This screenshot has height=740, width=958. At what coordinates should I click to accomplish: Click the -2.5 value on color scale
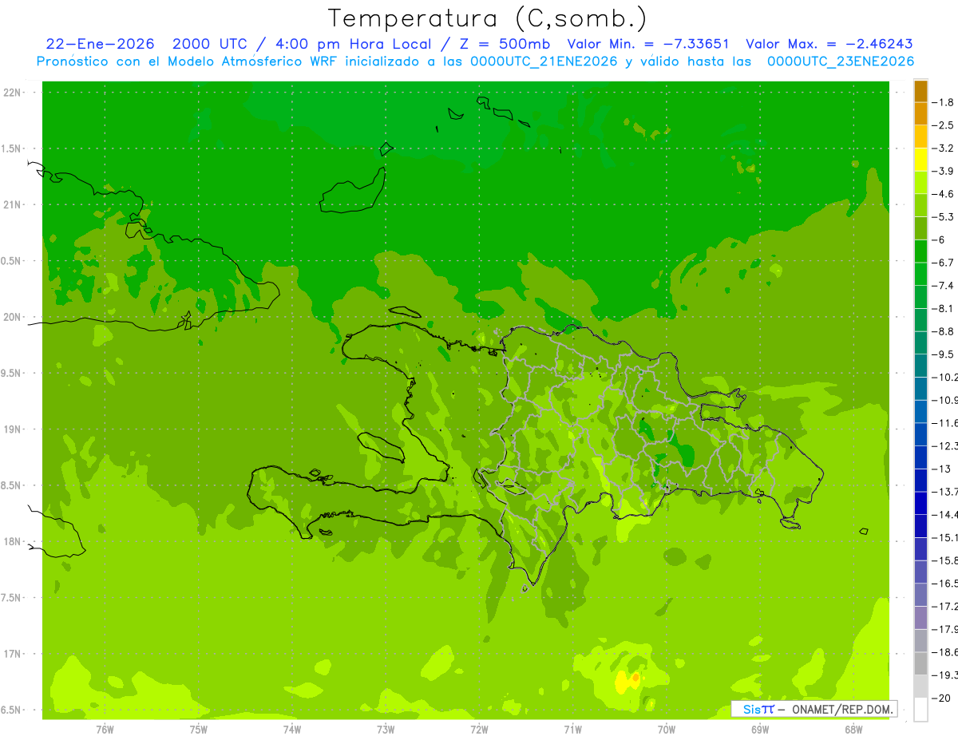tap(944, 125)
